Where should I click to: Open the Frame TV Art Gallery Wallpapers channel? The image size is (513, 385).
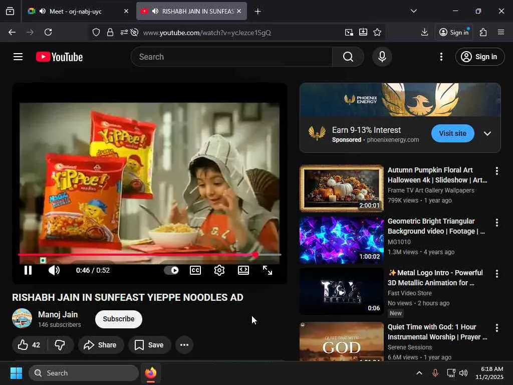point(431,190)
